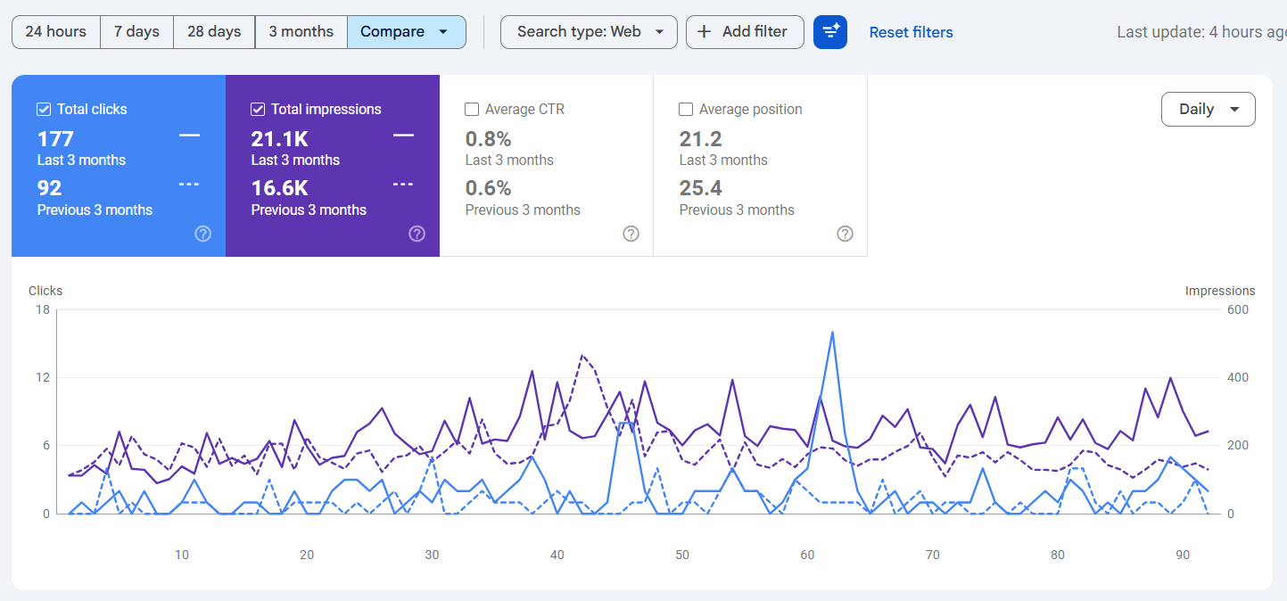Open the Daily granularity dropdown
Screen dimensions: 1287x601
click(1208, 110)
